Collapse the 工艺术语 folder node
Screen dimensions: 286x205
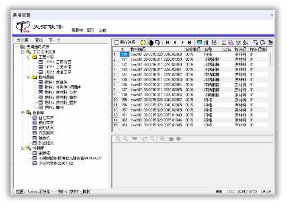point(28,57)
